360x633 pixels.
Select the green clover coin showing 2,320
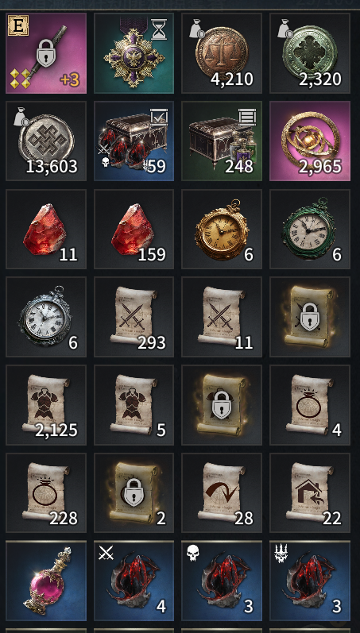point(310,53)
